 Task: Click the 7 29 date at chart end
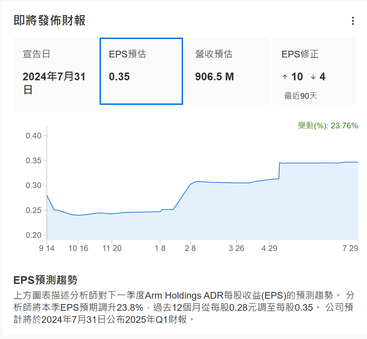pyautogui.click(x=350, y=248)
